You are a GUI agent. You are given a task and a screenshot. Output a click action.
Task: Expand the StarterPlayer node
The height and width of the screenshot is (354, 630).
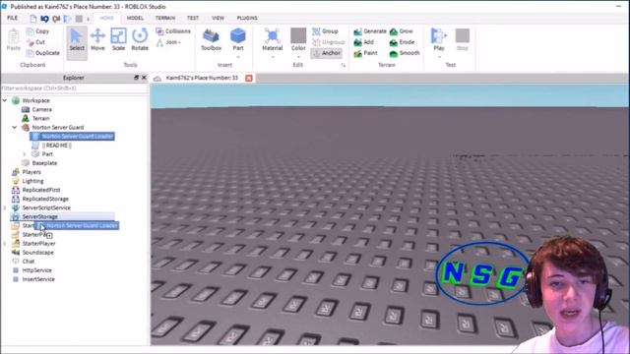(5, 244)
